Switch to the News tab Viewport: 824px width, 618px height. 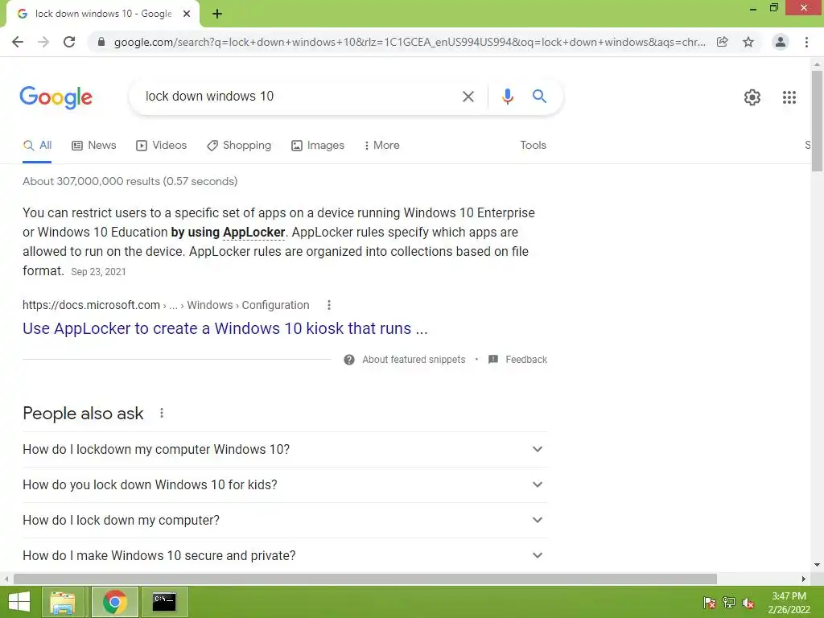(94, 146)
